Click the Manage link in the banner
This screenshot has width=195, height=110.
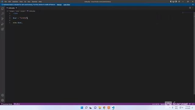pos(59,5)
